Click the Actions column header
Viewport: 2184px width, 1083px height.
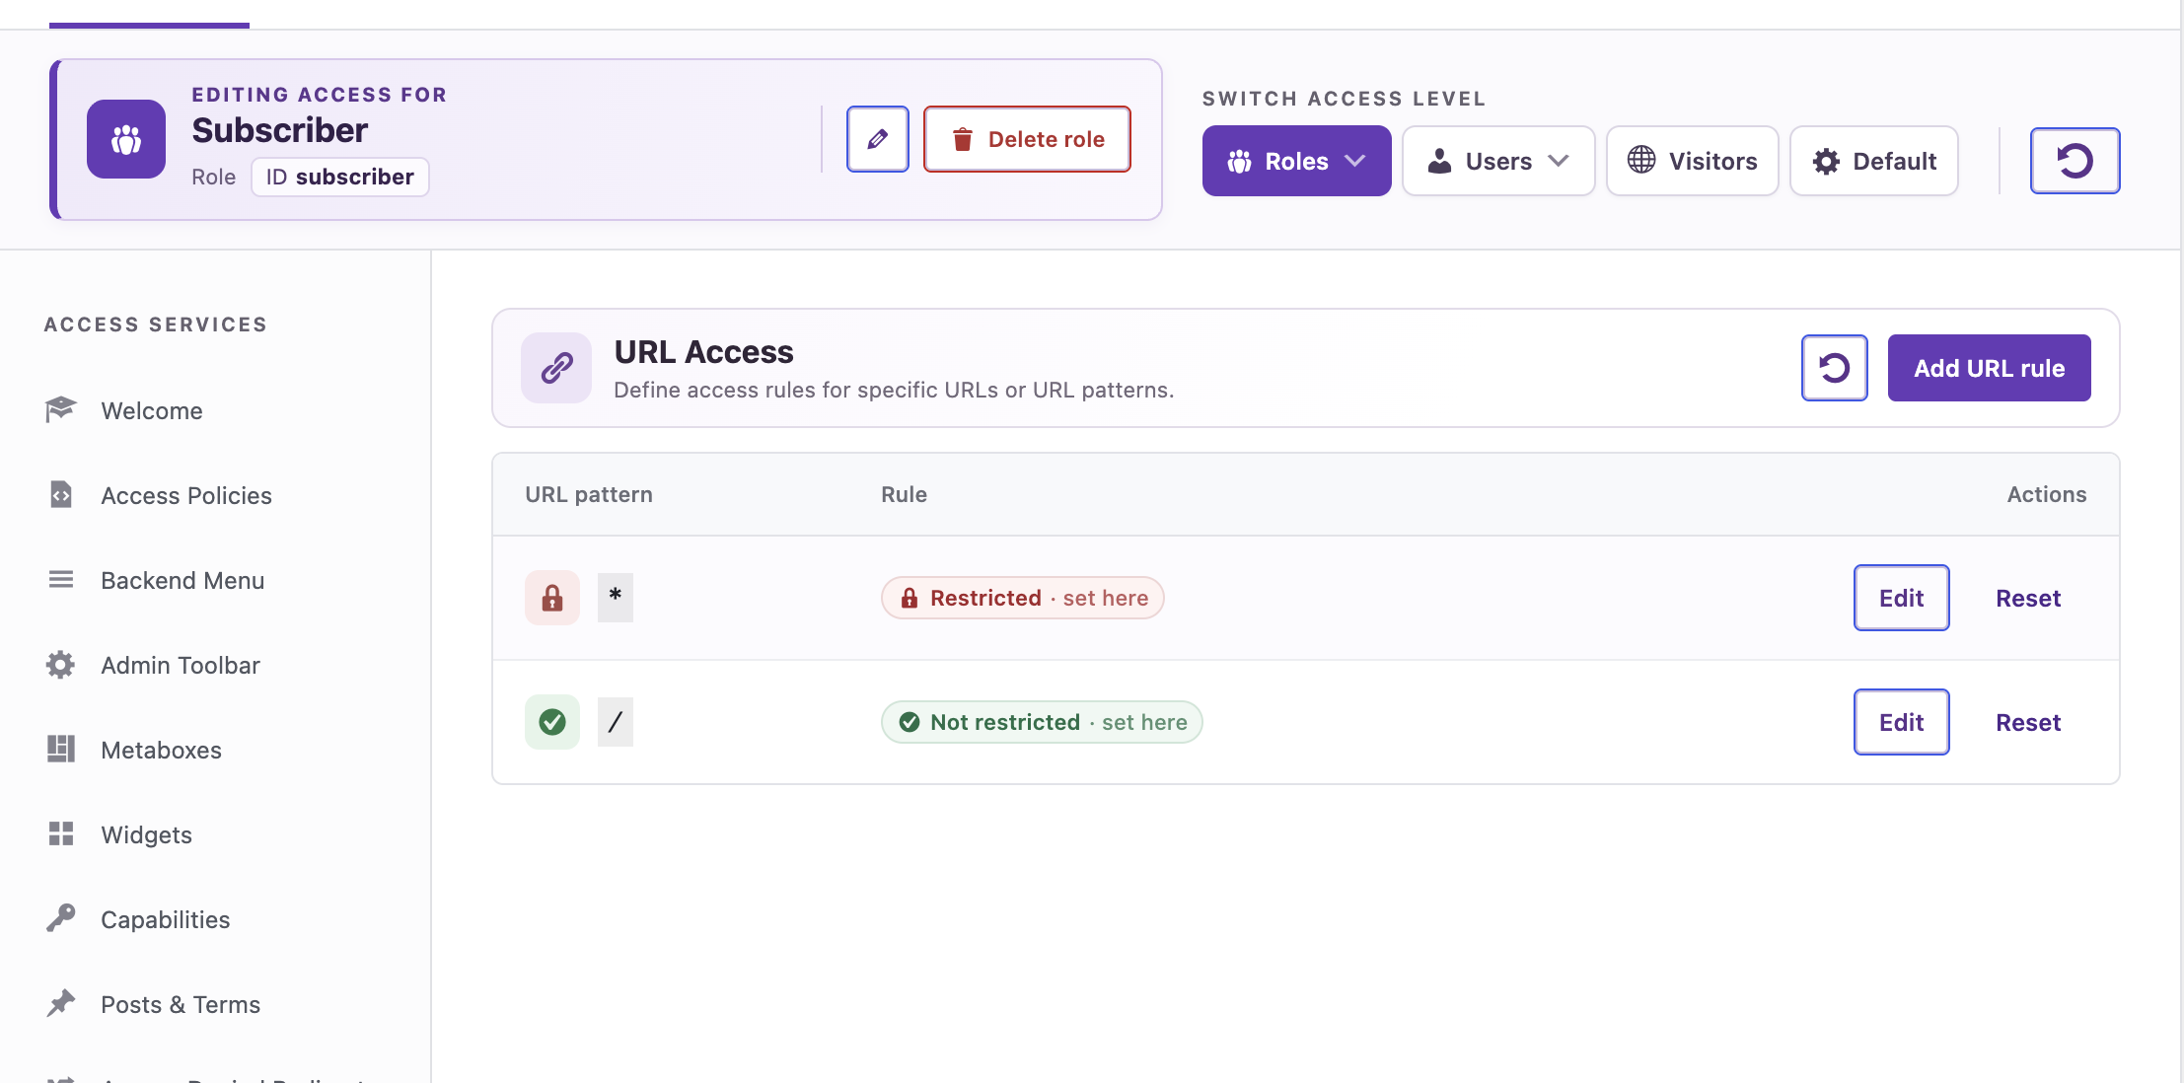coord(2046,494)
